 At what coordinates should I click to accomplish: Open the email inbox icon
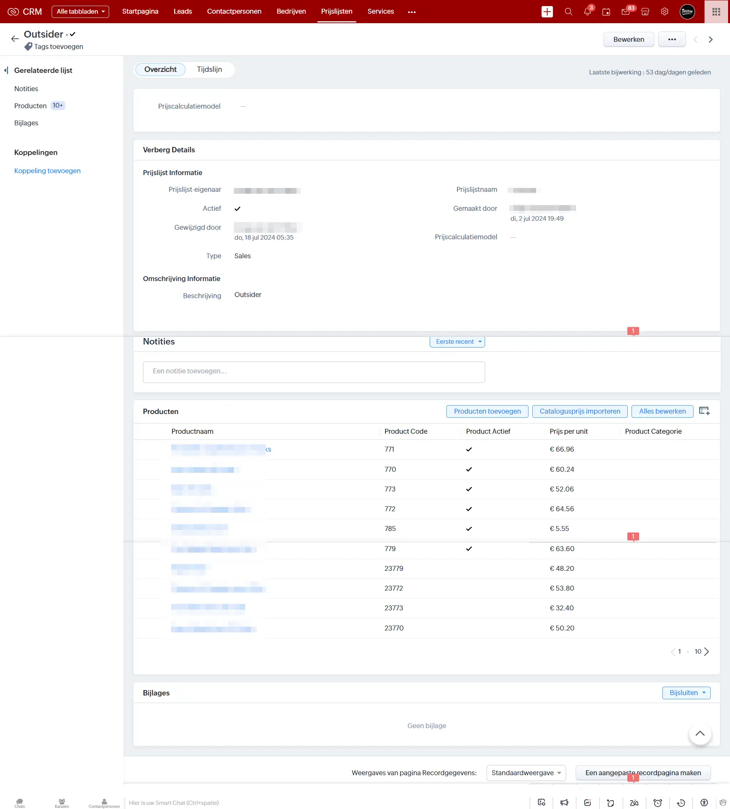[x=625, y=12]
